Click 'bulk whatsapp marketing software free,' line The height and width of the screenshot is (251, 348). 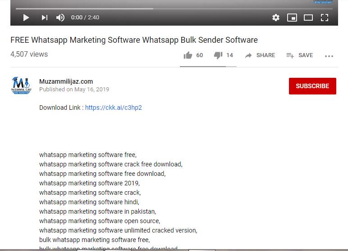[x=95, y=240]
